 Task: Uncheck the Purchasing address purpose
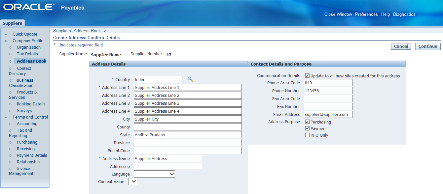[307, 122]
